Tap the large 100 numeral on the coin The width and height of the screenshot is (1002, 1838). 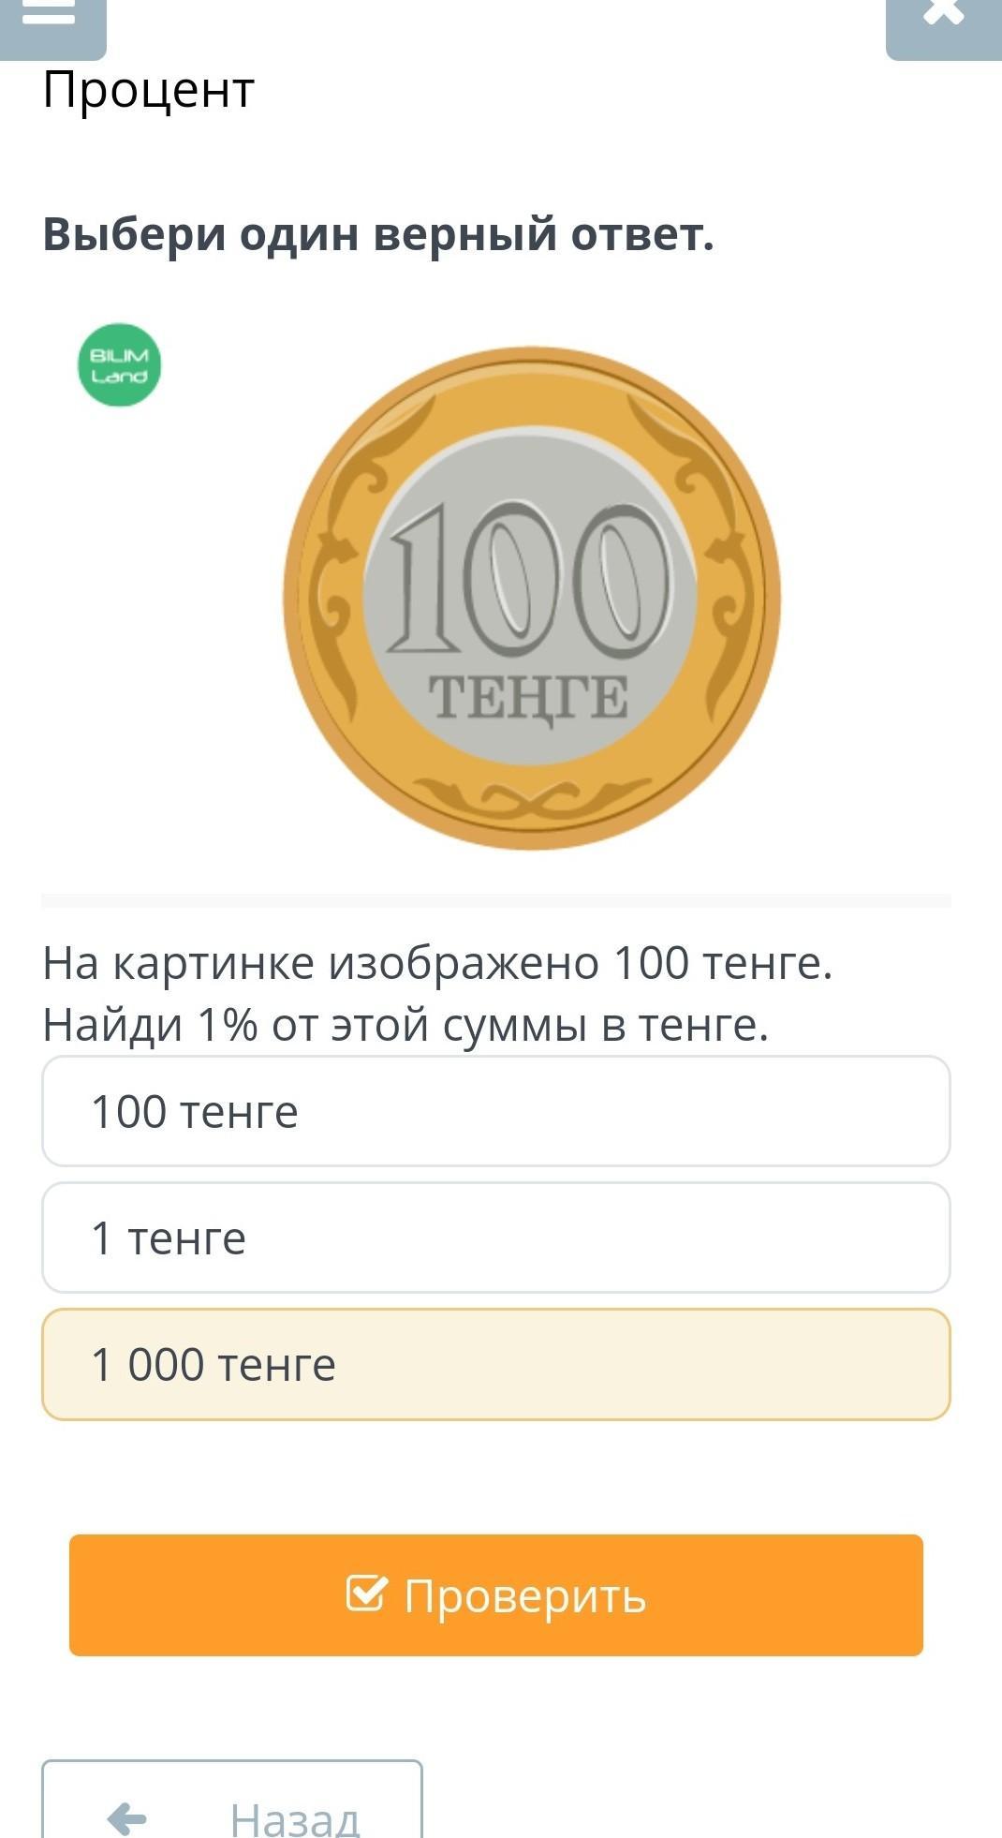530,579
